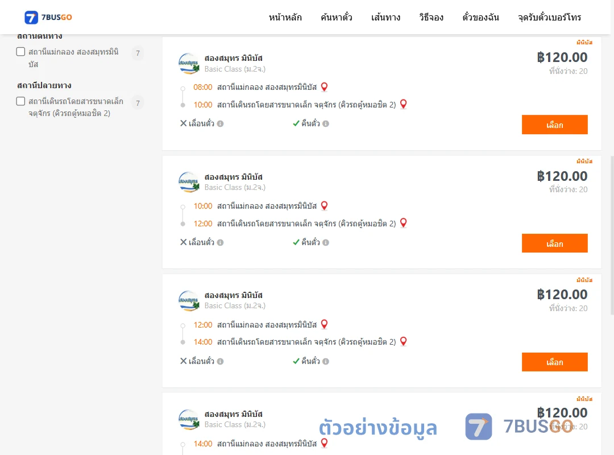Click info icon beside เลื่อนตั๋ว in 12:00 departure card

tap(221, 361)
